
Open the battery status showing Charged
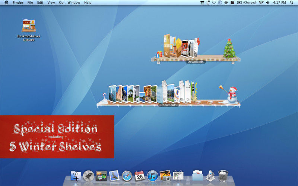tap(247, 3)
